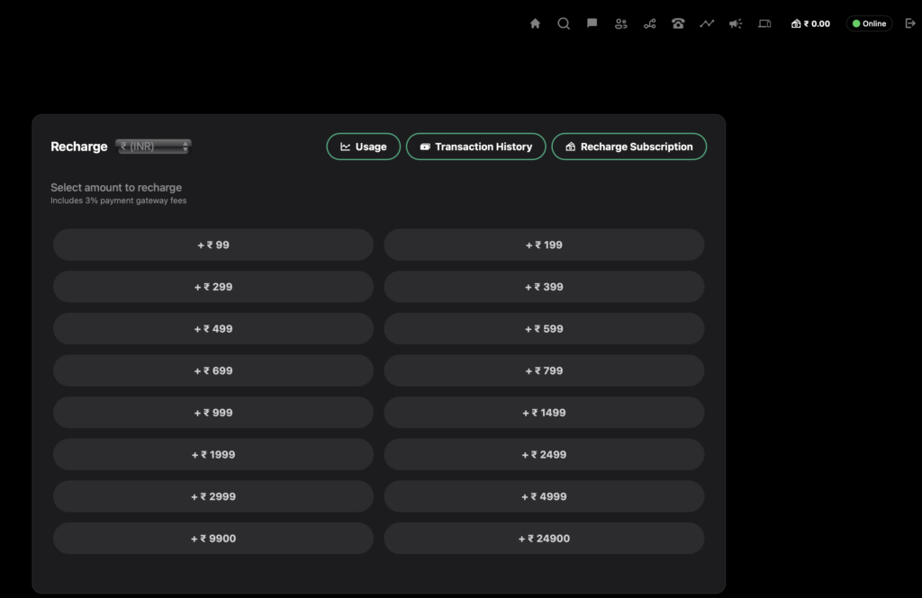The width and height of the screenshot is (922, 598).
Task: Open the analytics line chart icon
Action: (x=707, y=24)
